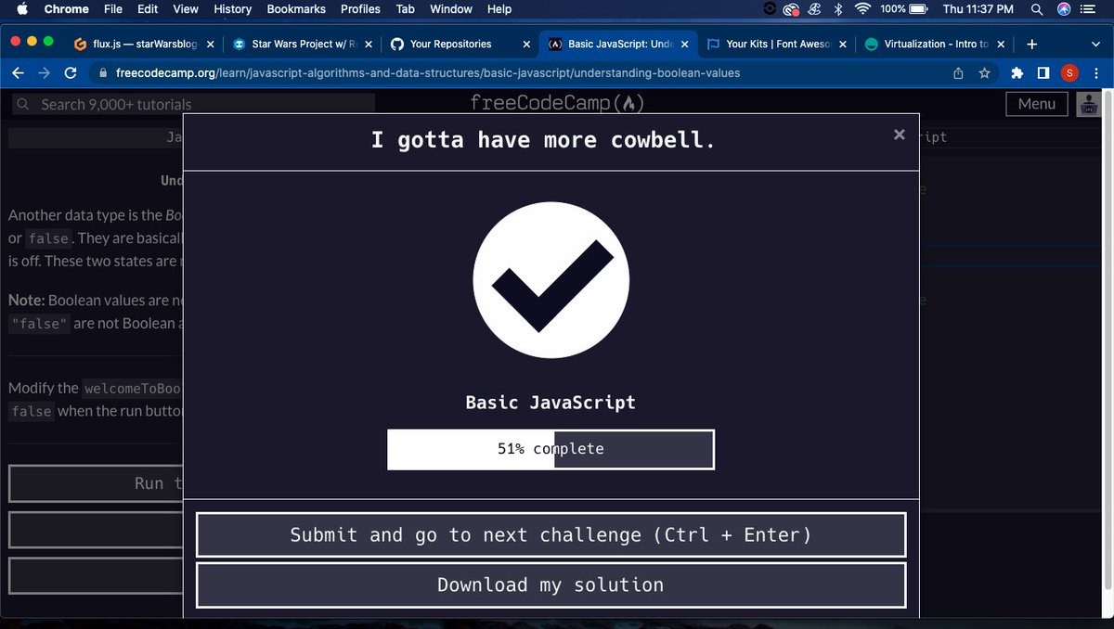The image size is (1114, 629).
Task: View site info lock icon
Action: [104, 72]
